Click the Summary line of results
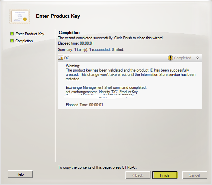212x185 pixels. (91, 50)
